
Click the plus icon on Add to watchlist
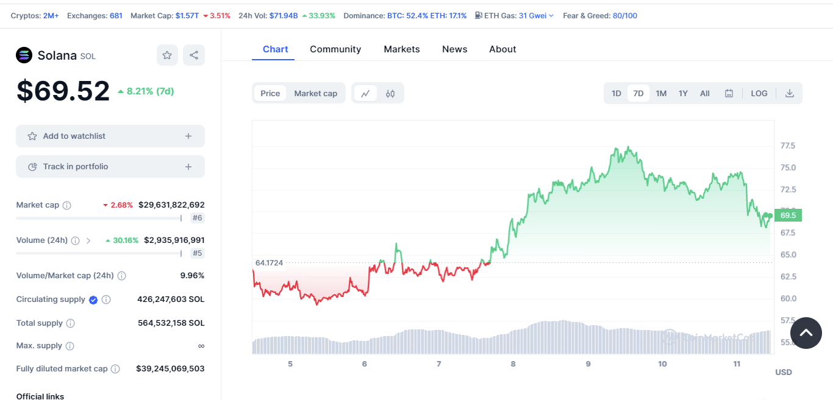pyautogui.click(x=188, y=136)
